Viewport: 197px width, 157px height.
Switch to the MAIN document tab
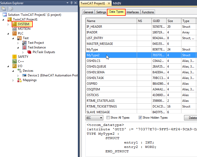pyautogui.click(x=117, y=3)
